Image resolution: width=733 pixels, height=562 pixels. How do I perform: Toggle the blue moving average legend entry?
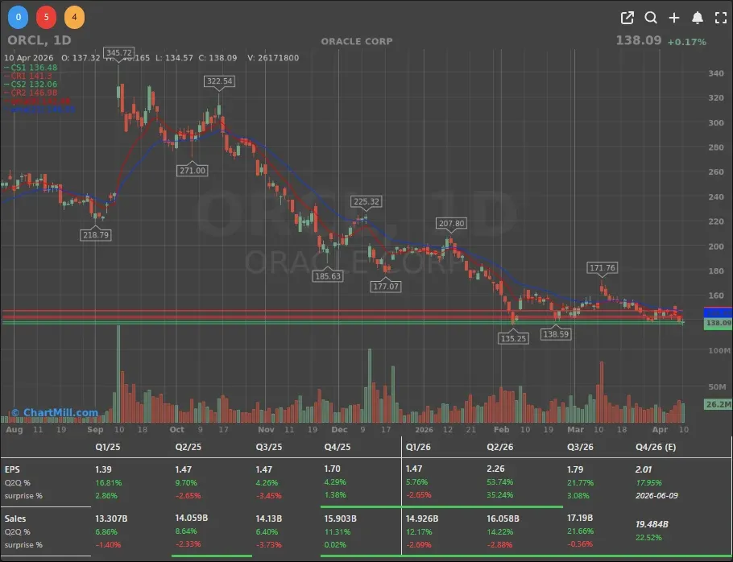pos(39,110)
